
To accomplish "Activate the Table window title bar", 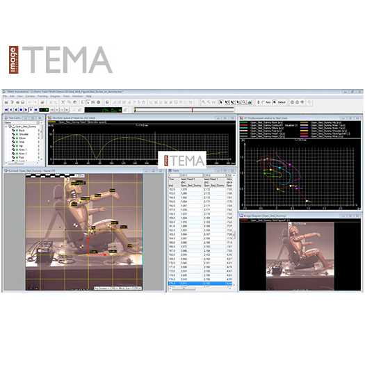I will click(202, 170).
